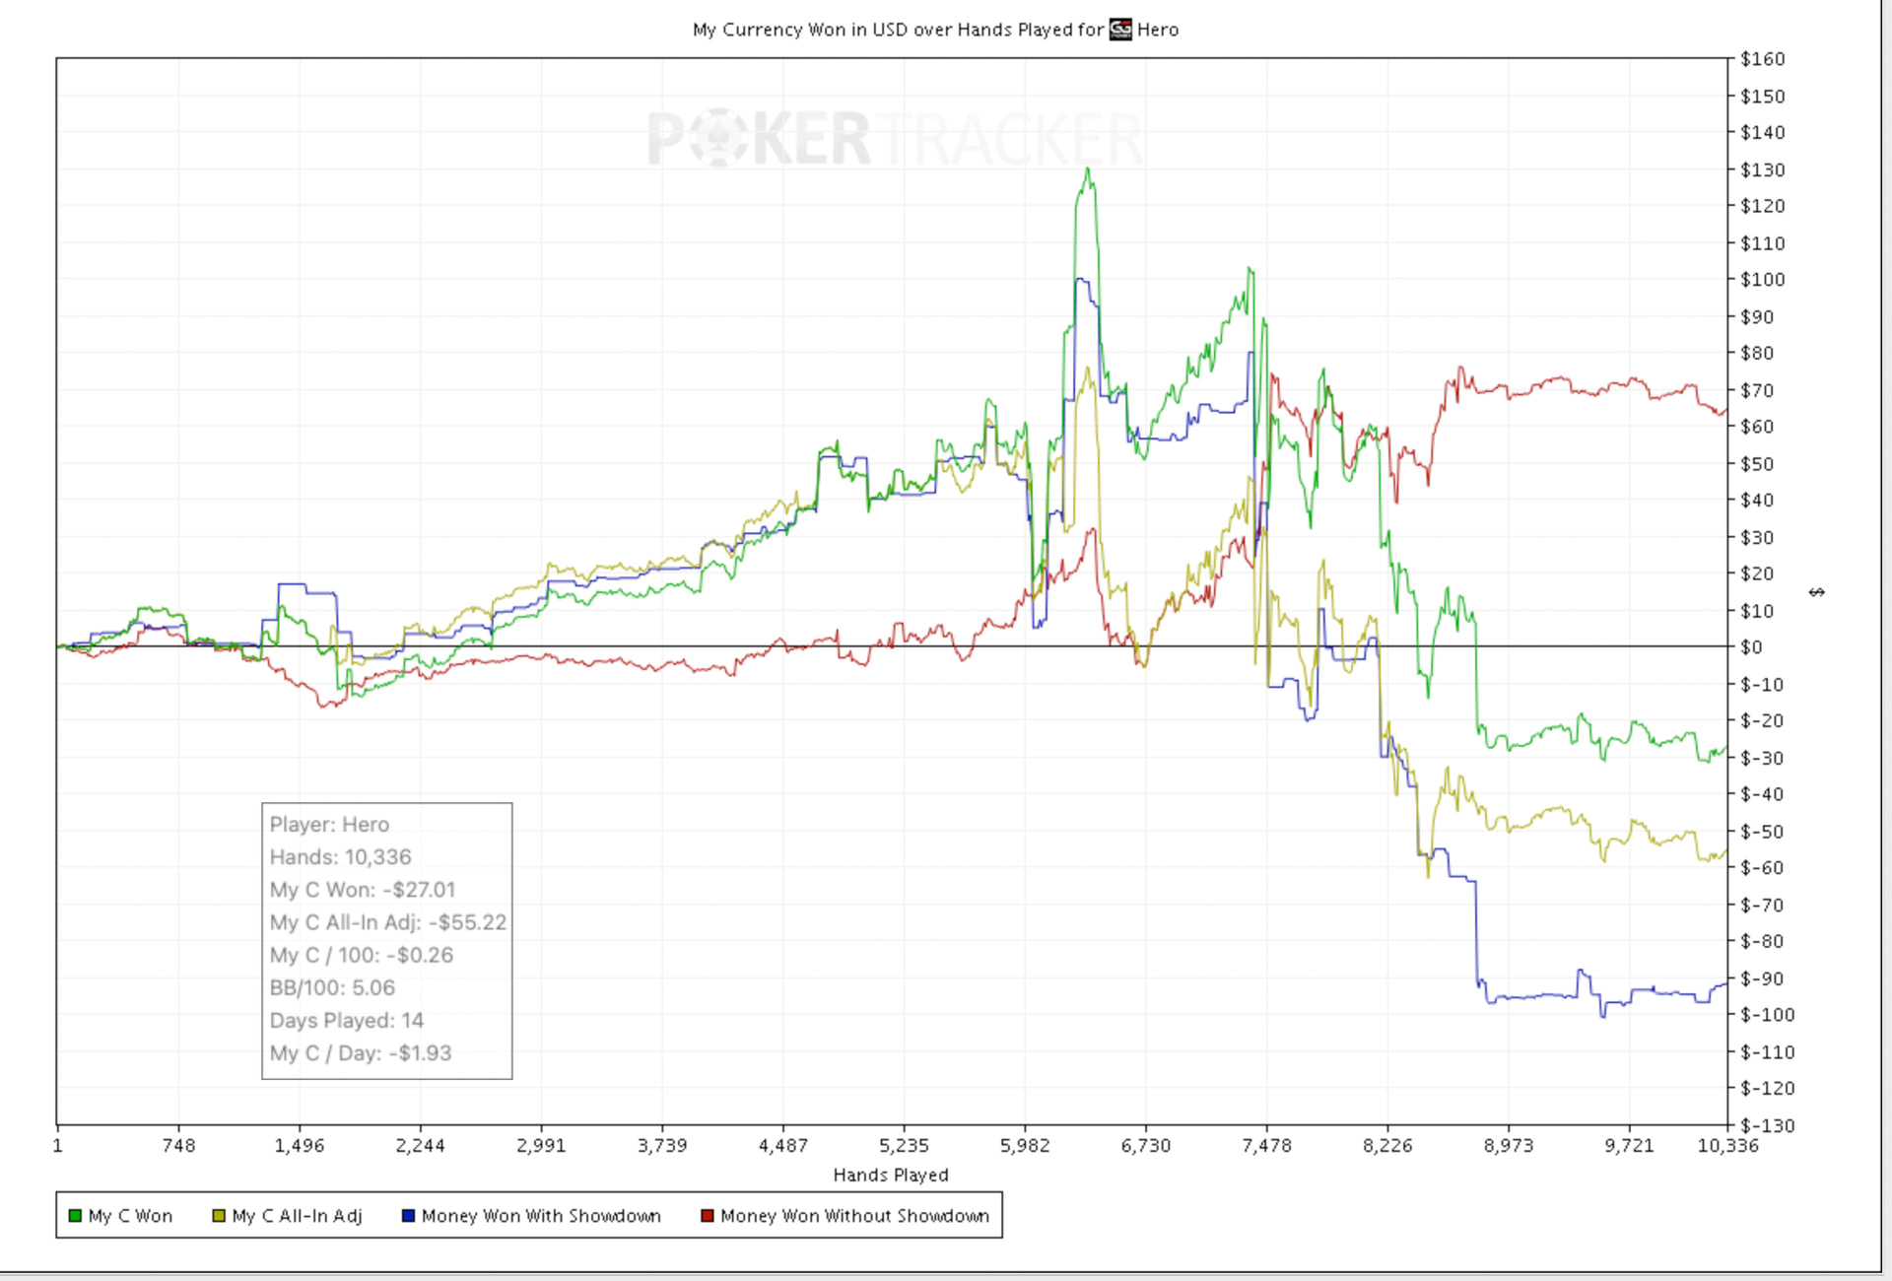Viewport: 1892px width, 1281px height.
Task: Click x-axis tick label '3,739'
Action: 662,1145
